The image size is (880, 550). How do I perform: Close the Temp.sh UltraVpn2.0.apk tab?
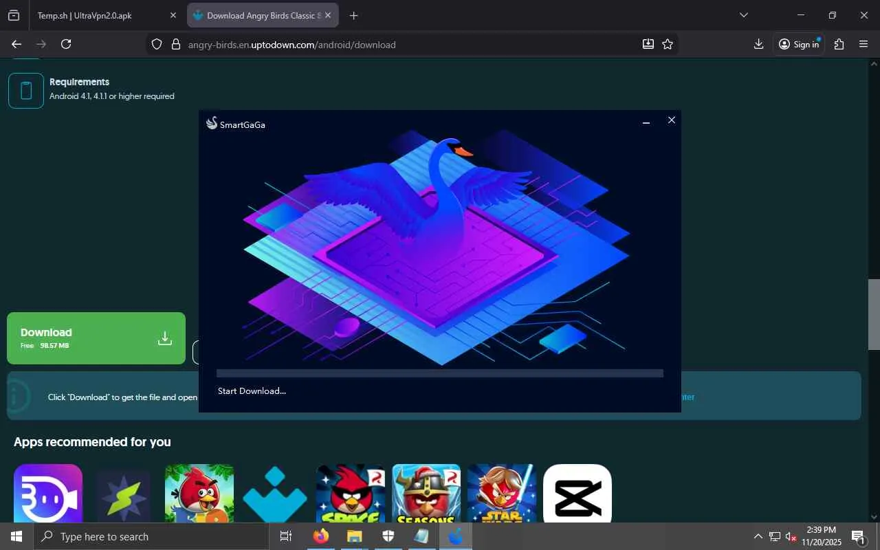173,15
